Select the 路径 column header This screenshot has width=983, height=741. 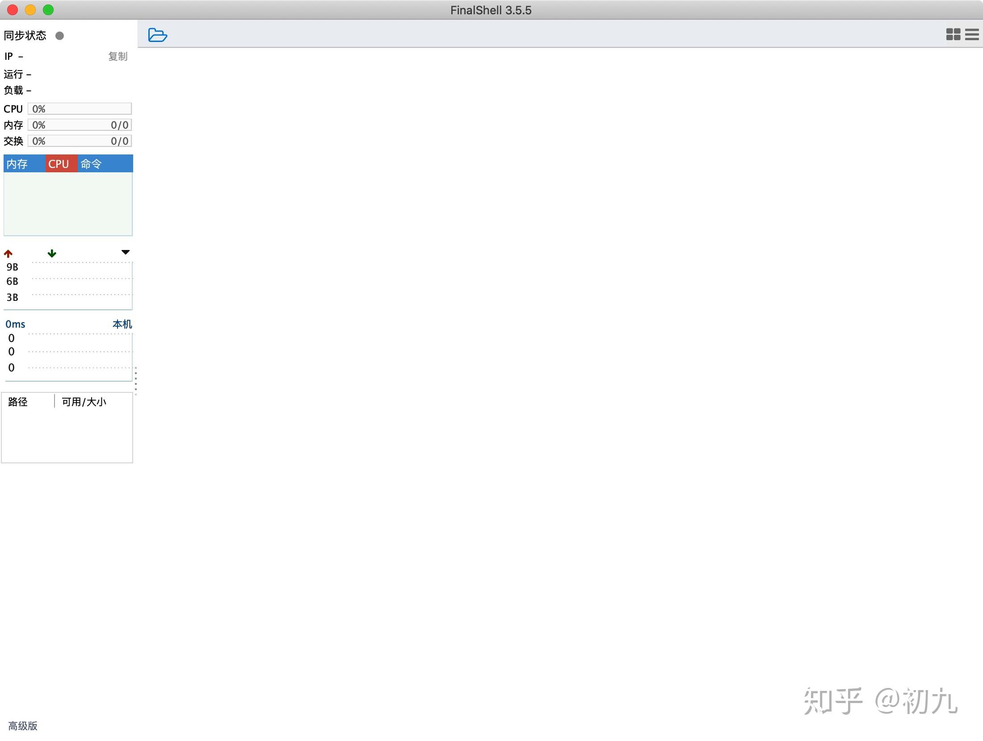coord(18,402)
